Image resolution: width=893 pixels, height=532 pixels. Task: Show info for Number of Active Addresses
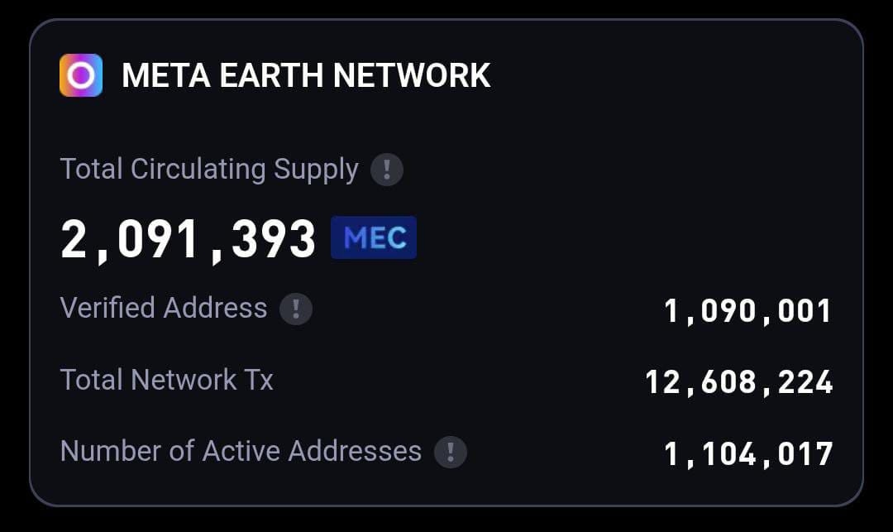point(451,453)
